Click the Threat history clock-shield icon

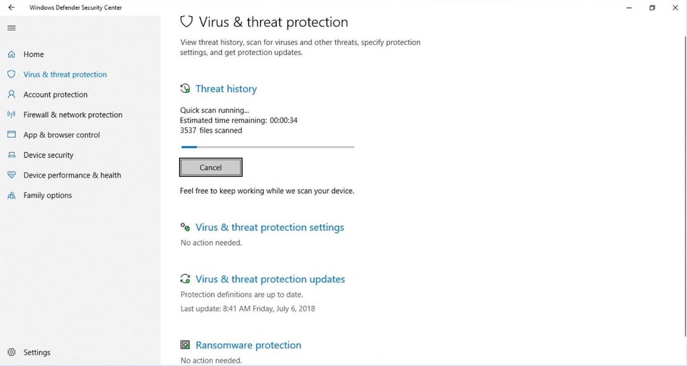click(x=185, y=89)
